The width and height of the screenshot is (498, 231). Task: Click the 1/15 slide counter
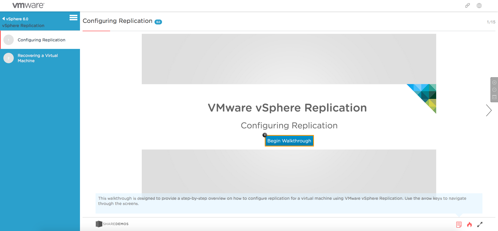[x=491, y=22]
